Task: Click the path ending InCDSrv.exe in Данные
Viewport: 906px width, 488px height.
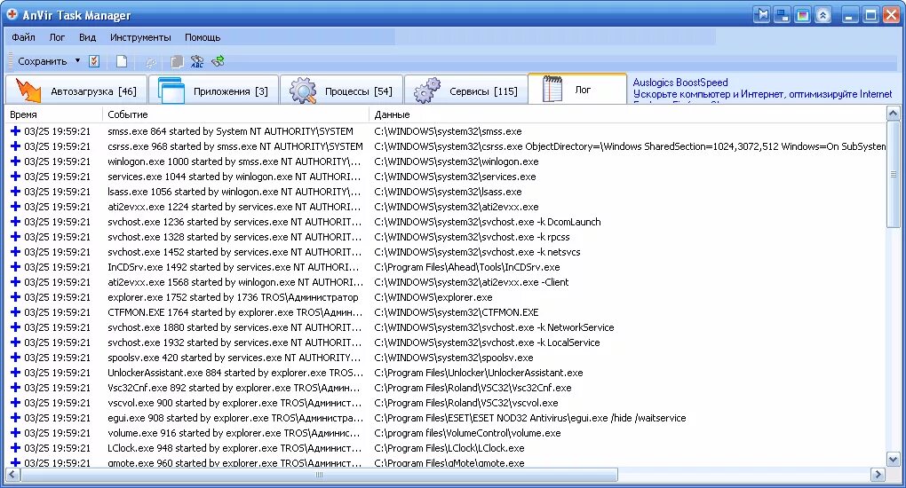Action: [467, 267]
